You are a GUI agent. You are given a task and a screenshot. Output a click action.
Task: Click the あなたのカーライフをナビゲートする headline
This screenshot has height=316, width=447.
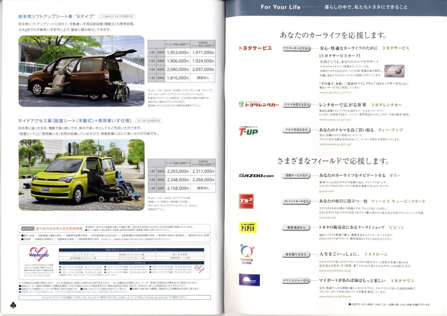pyautogui.click(x=352, y=176)
